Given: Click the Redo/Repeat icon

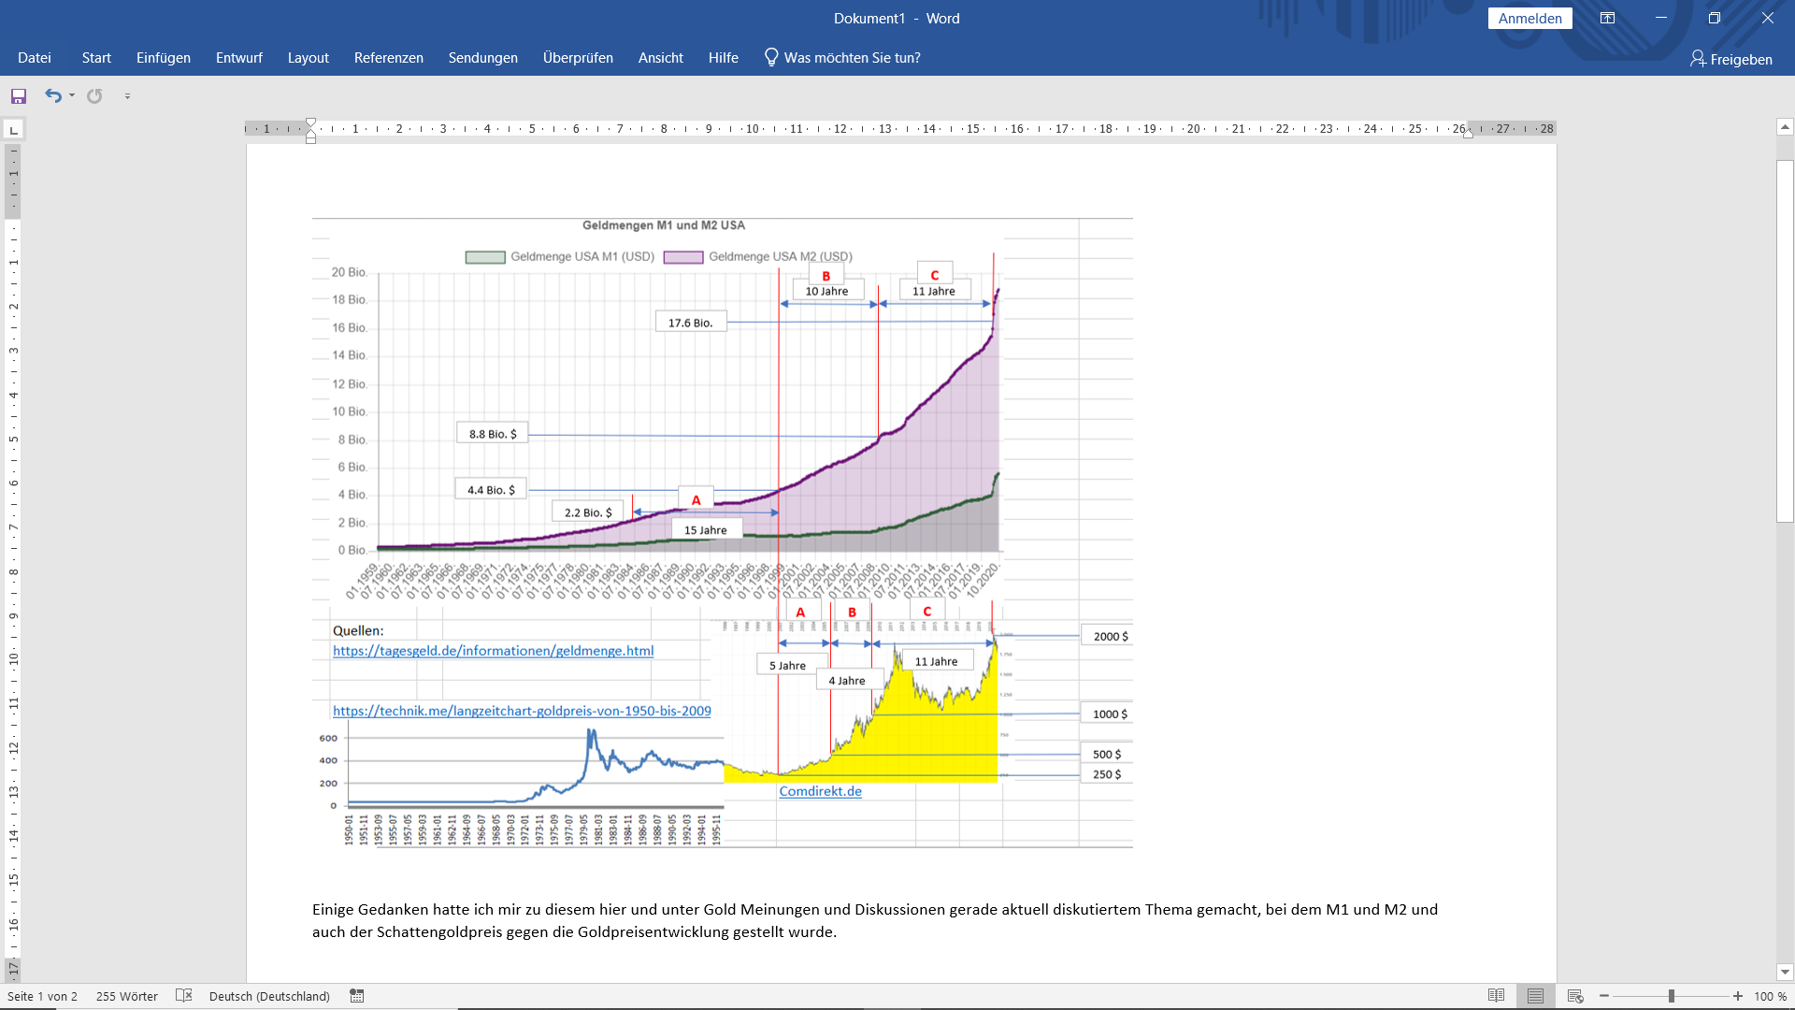Looking at the screenshot, I should [x=94, y=96].
